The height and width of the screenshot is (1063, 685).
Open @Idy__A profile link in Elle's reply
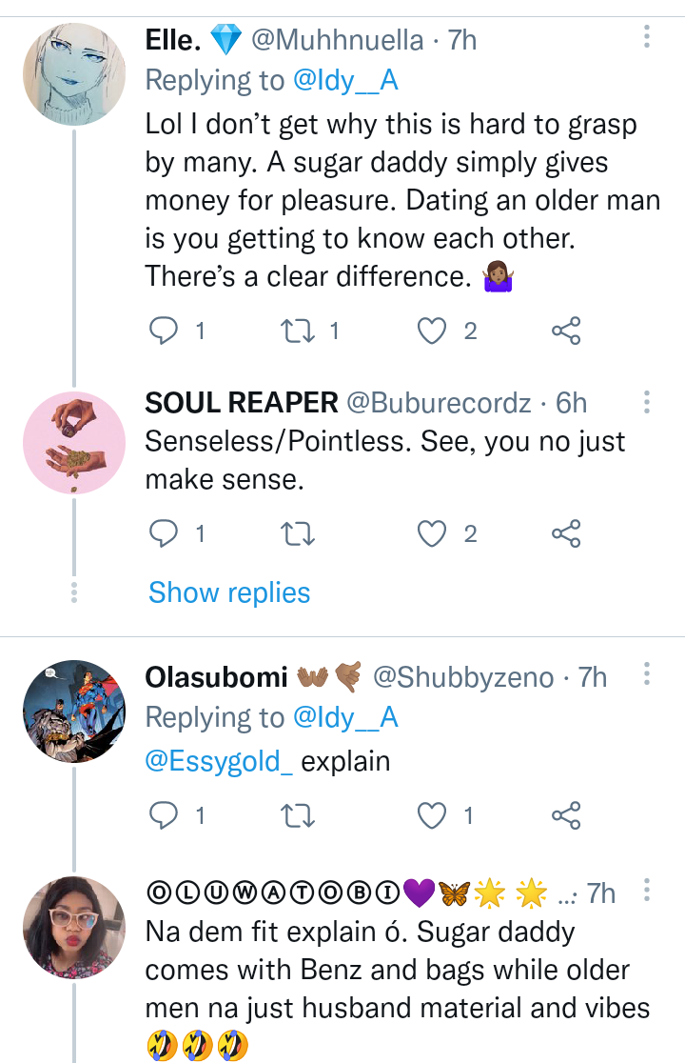[x=345, y=81]
